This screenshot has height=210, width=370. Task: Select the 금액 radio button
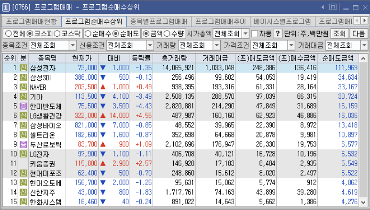(146, 33)
